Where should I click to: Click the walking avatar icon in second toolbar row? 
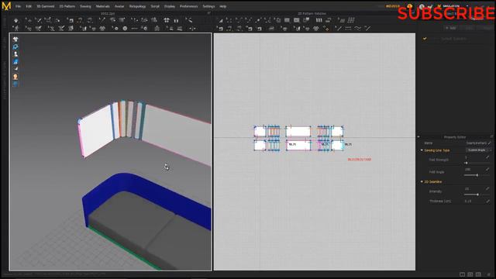tap(16, 29)
